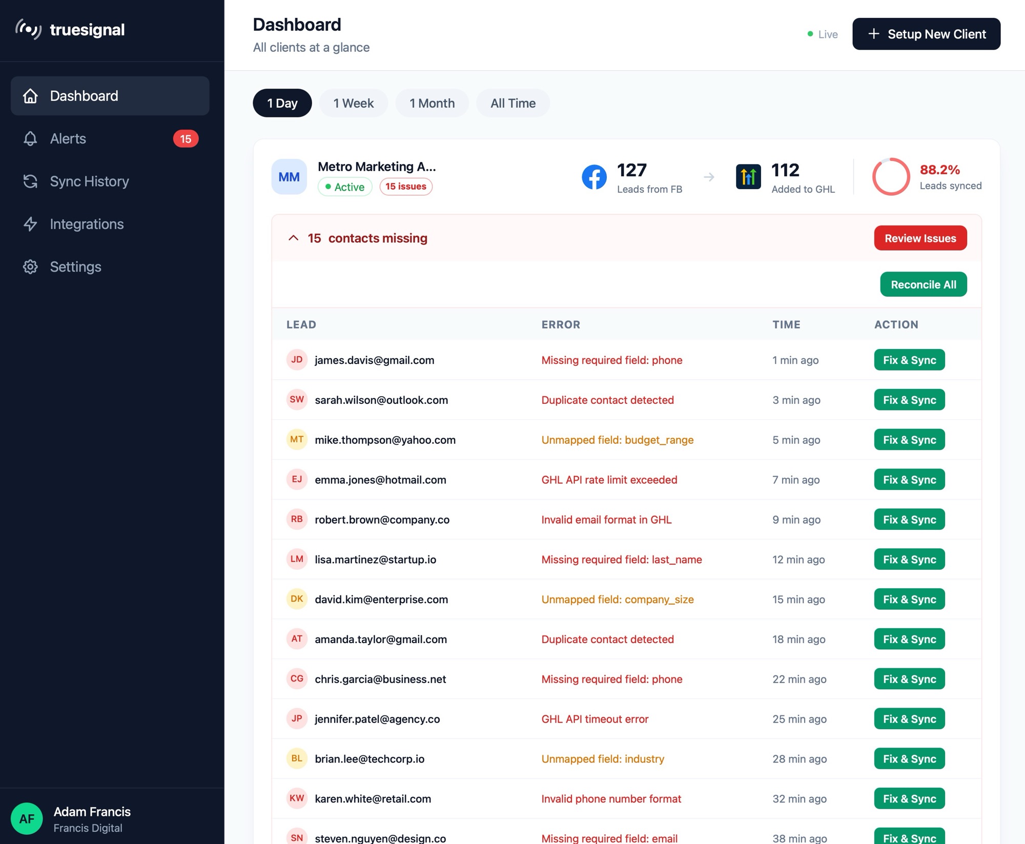Open the Integrations lightning icon
Image resolution: width=1025 pixels, height=844 pixels.
(31, 224)
